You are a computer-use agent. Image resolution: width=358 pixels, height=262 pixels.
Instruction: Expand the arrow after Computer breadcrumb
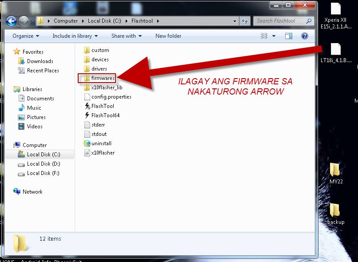[83, 21]
